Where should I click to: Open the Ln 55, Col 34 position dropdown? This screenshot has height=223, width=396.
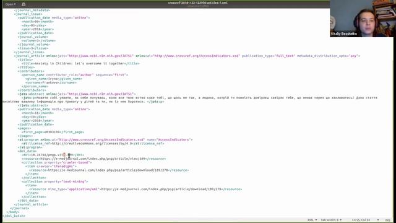click(366, 220)
